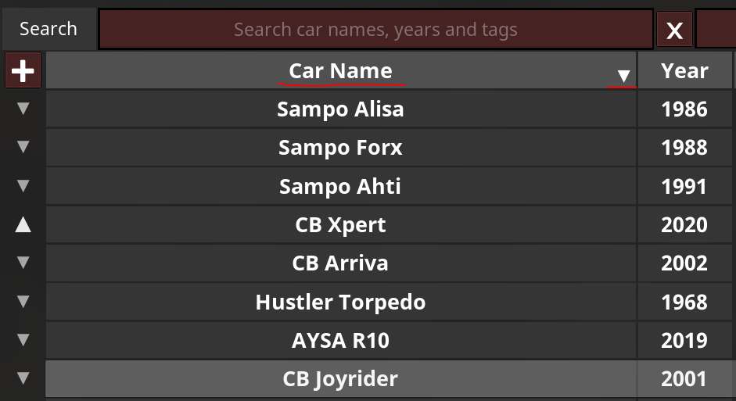Image resolution: width=736 pixels, height=401 pixels.
Task: Click the sort arrow in the Car Name column
Action: coord(623,76)
